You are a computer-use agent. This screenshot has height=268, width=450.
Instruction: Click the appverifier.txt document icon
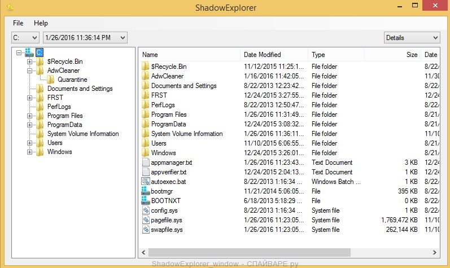(146, 172)
